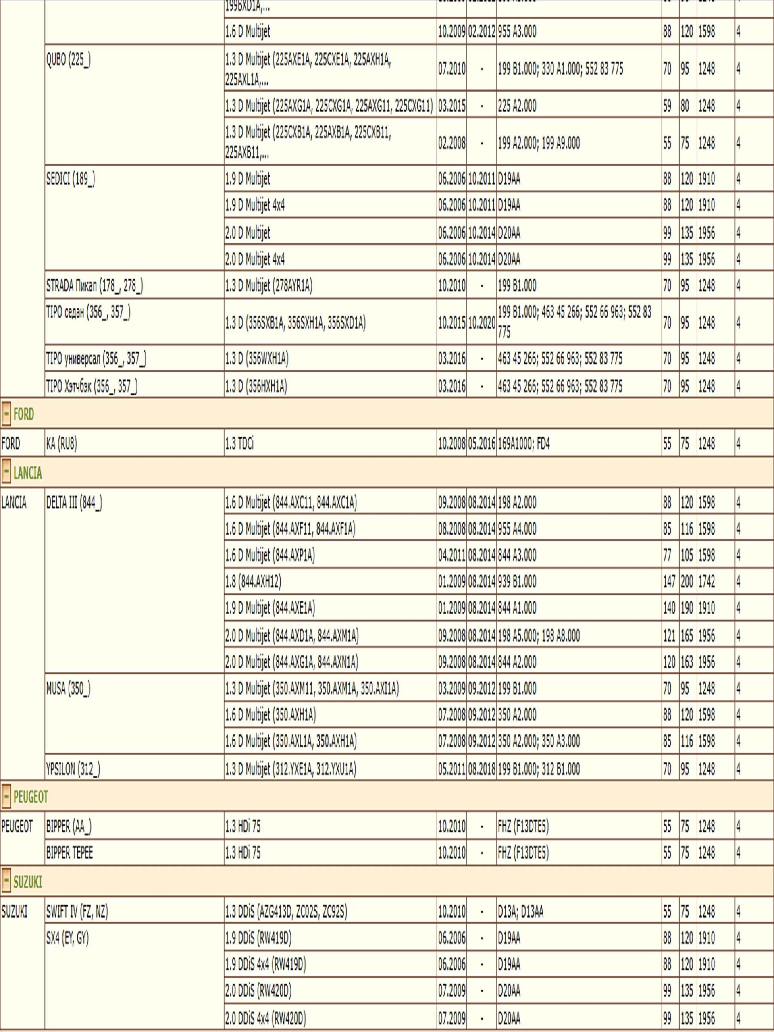Select the SEDICI (189_) model cell

pos(70,180)
